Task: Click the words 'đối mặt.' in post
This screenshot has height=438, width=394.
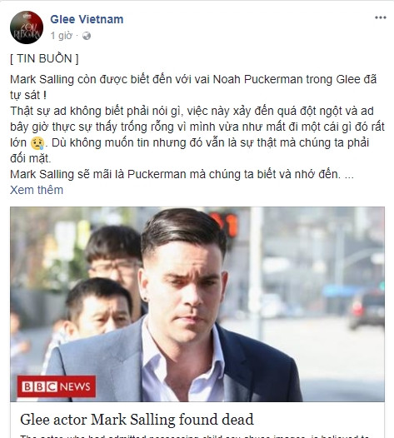Action: 31,159
